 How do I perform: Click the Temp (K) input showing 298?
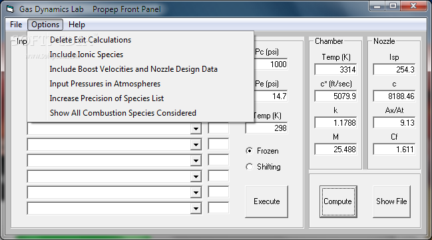point(266,128)
